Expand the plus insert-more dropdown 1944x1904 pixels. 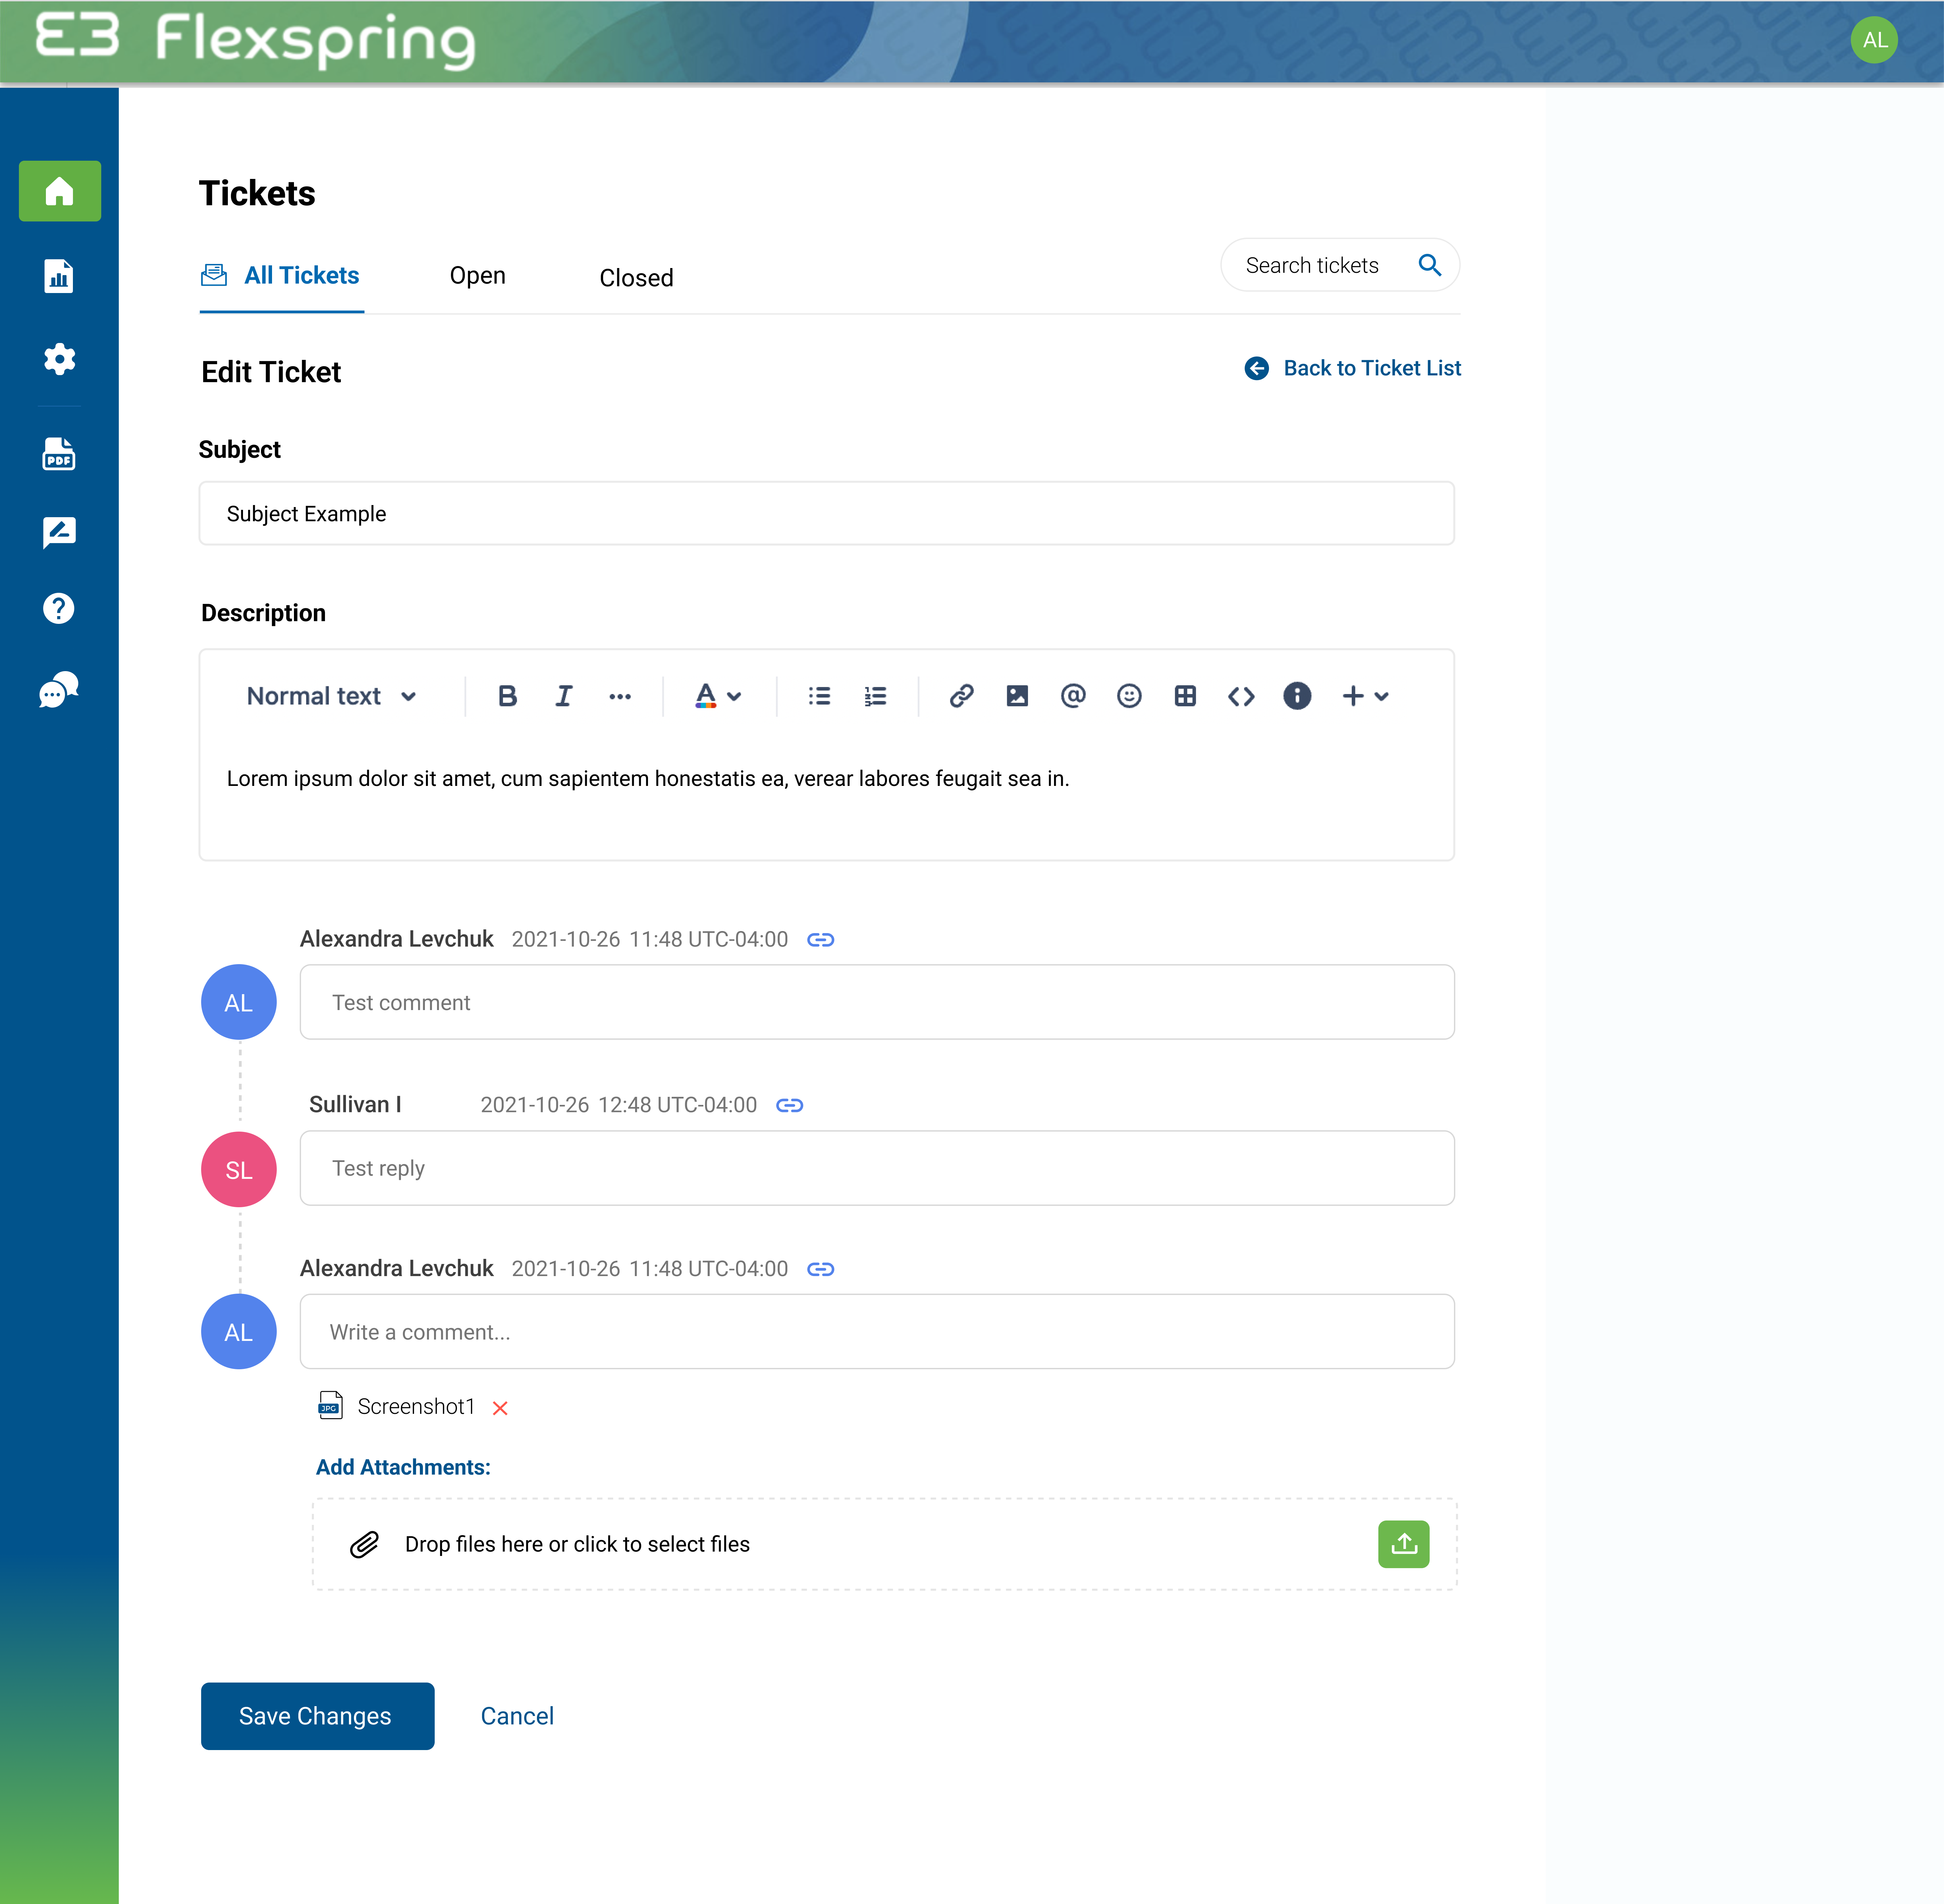pos(1365,696)
